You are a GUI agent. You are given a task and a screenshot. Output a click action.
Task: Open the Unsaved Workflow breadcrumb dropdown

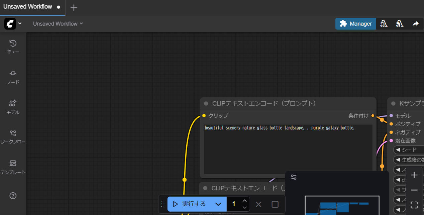coord(58,24)
